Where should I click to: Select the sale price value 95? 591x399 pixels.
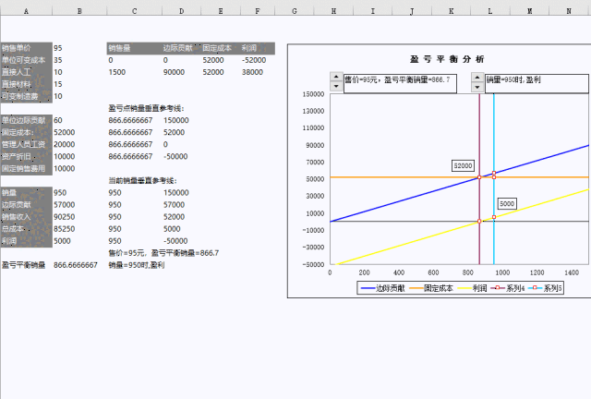57,48
